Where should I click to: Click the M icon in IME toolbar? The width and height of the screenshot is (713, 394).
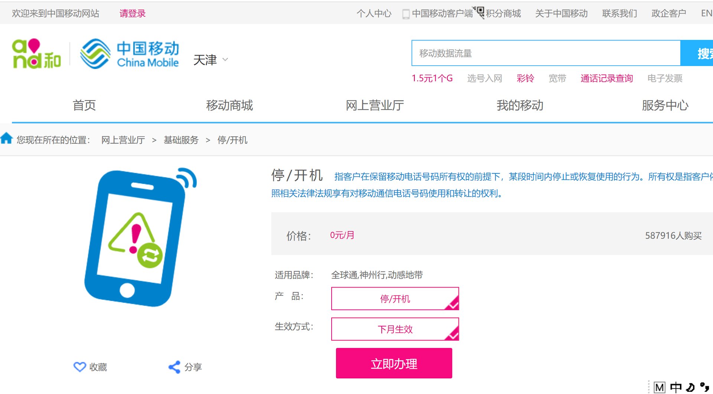pyautogui.click(x=660, y=388)
